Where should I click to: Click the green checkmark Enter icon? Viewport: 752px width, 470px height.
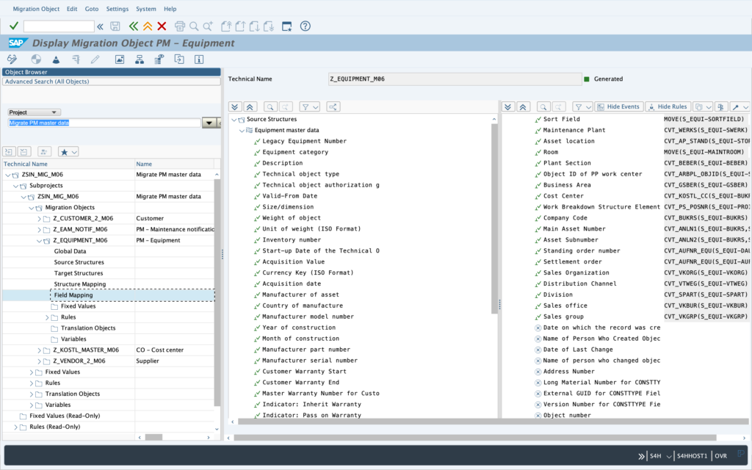(14, 26)
